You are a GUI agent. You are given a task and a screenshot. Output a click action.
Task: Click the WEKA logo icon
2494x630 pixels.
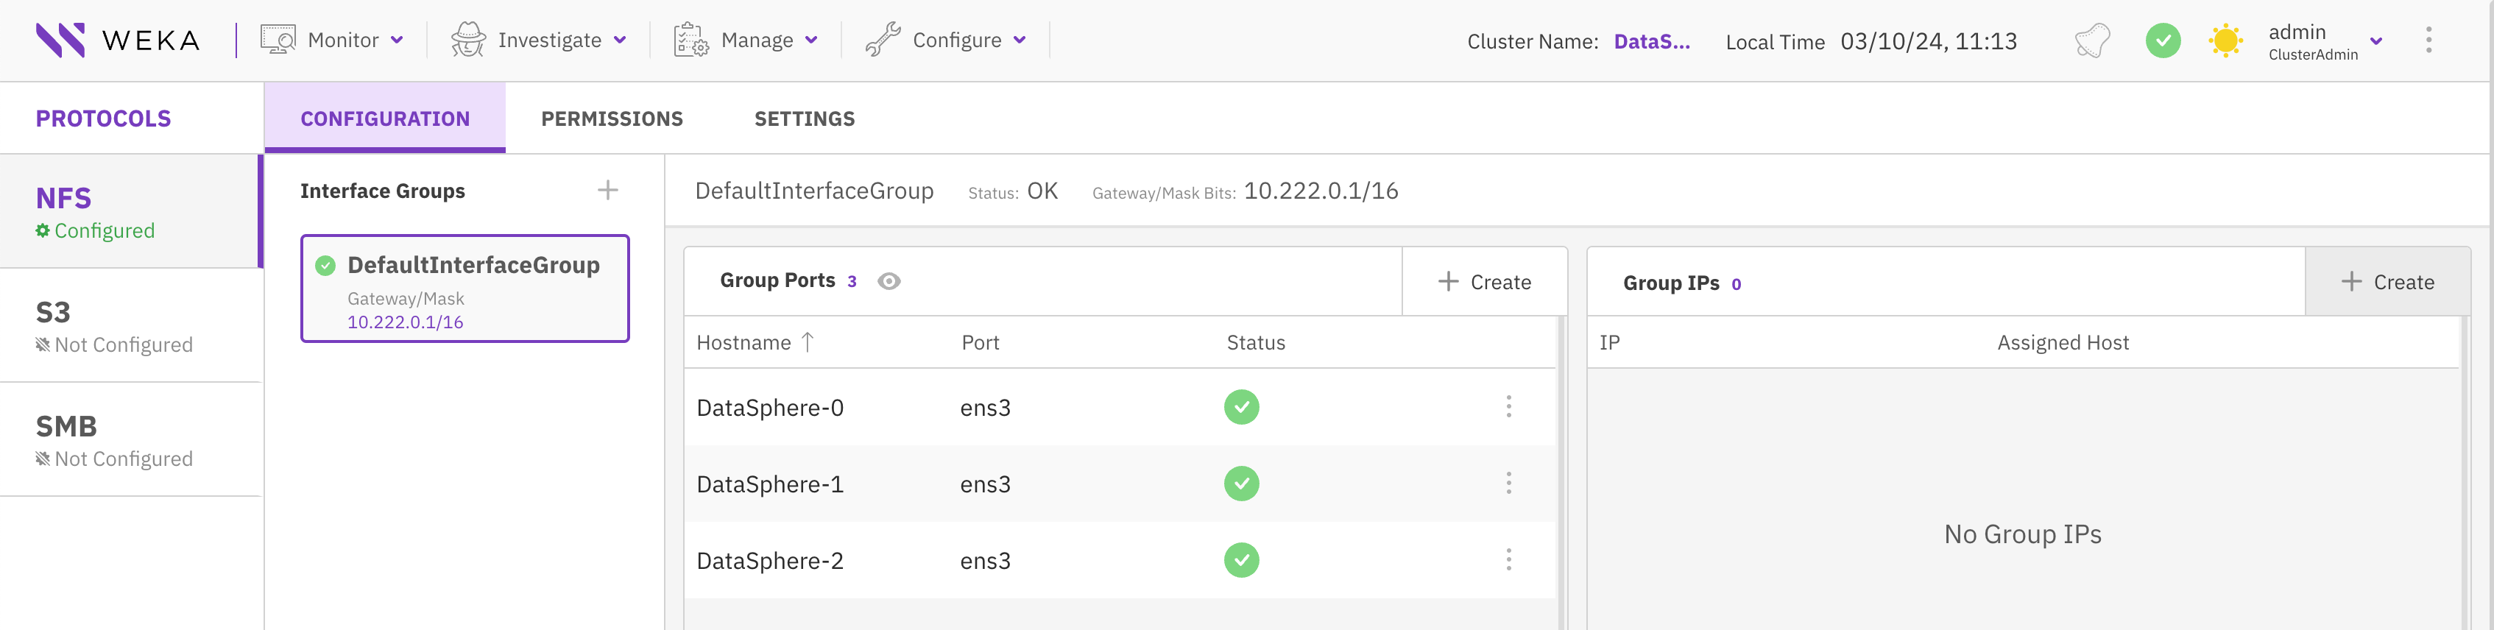coord(60,40)
